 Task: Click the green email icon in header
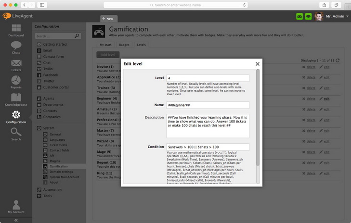tap(299, 17)
